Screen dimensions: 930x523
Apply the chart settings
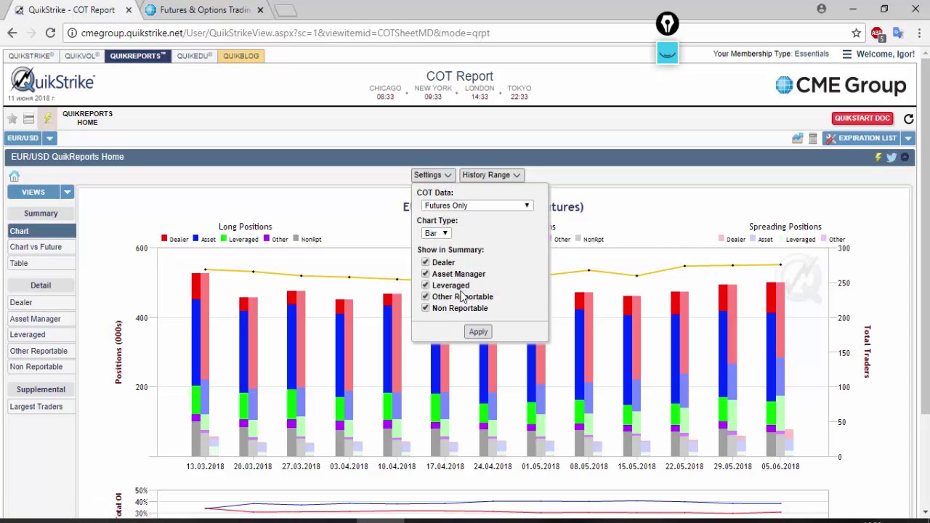(x=478, y=332)
